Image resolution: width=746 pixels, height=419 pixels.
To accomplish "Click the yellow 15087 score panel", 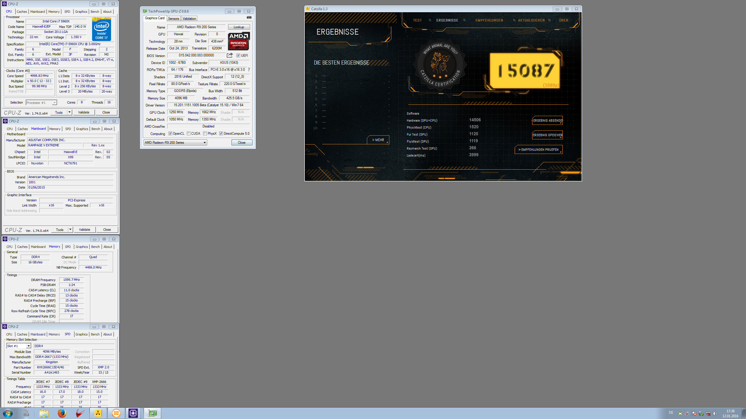I will (525, 70).
